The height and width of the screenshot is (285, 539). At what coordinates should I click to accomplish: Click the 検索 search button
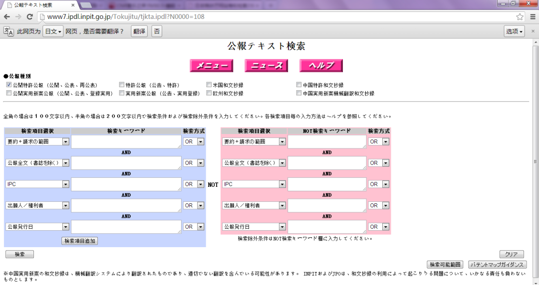pyautogui.click(x=19, y=254)
